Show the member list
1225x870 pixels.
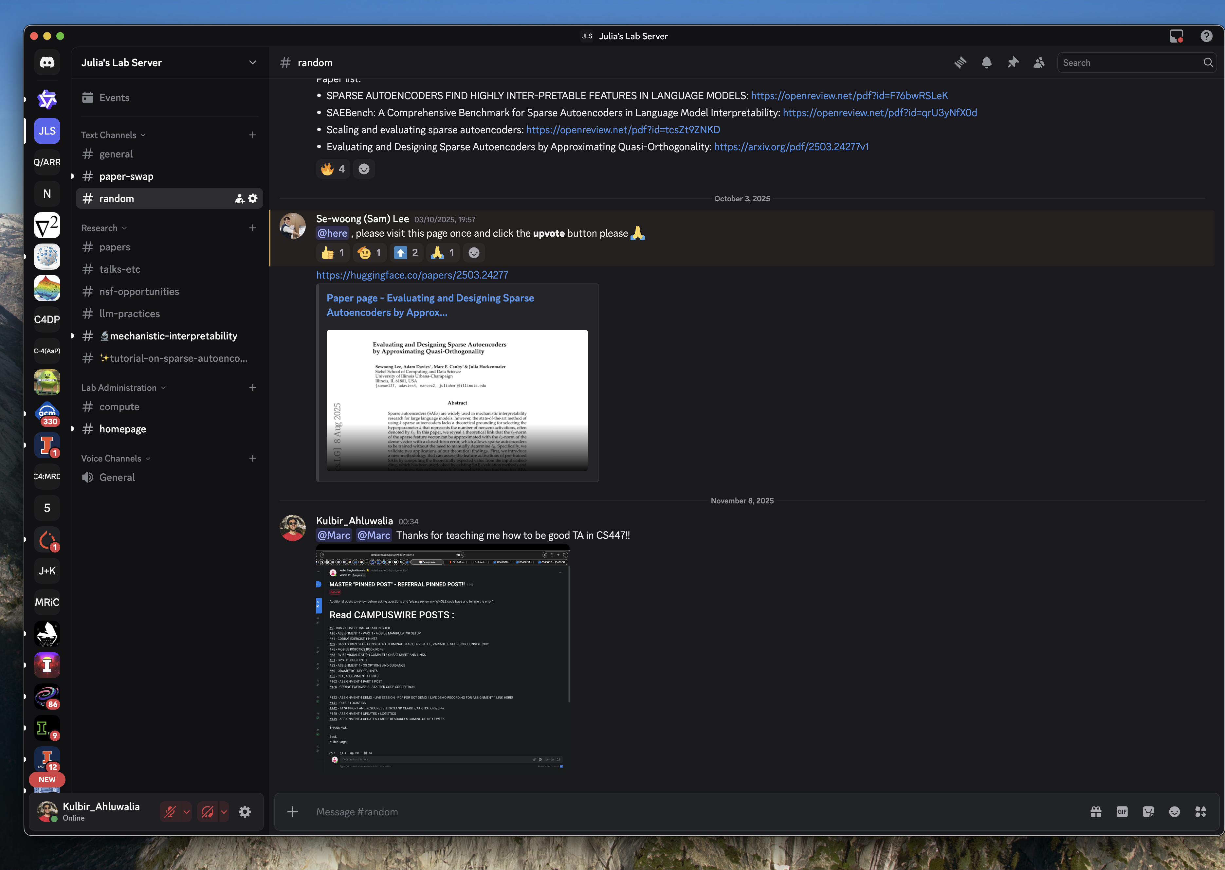(1039, 63)
